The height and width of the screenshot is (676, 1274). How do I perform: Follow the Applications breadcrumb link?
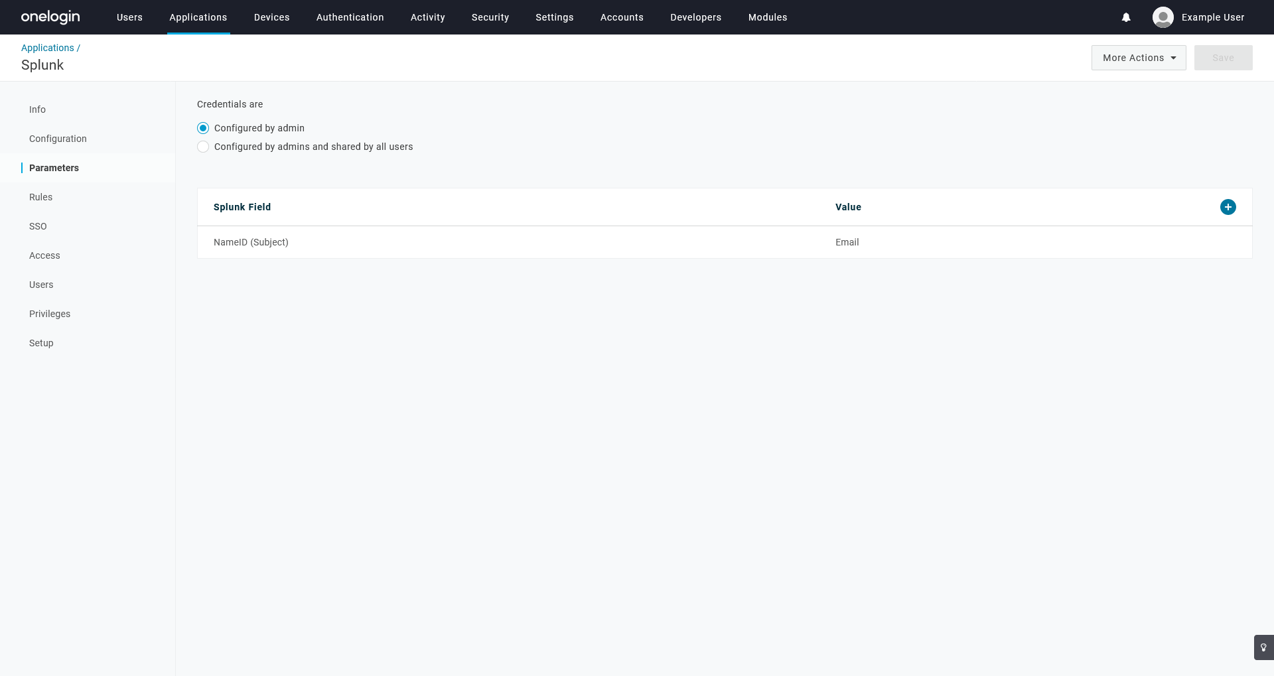click(47, 47)
